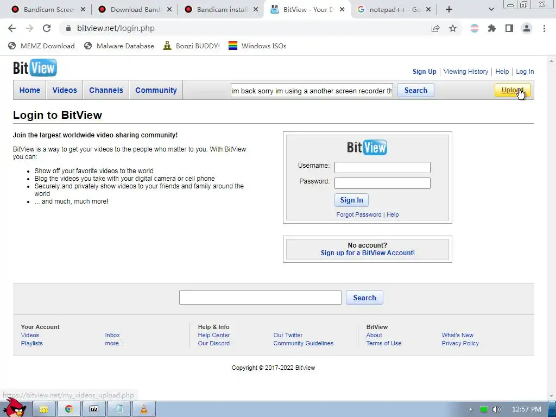
Task: Open the MEMZ Download bookmark
Action: click(41, 46)
